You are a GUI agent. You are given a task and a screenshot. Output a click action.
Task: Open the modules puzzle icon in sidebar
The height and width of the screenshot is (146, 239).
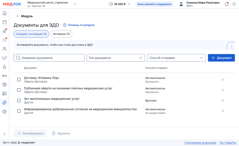tap(4, 103)
